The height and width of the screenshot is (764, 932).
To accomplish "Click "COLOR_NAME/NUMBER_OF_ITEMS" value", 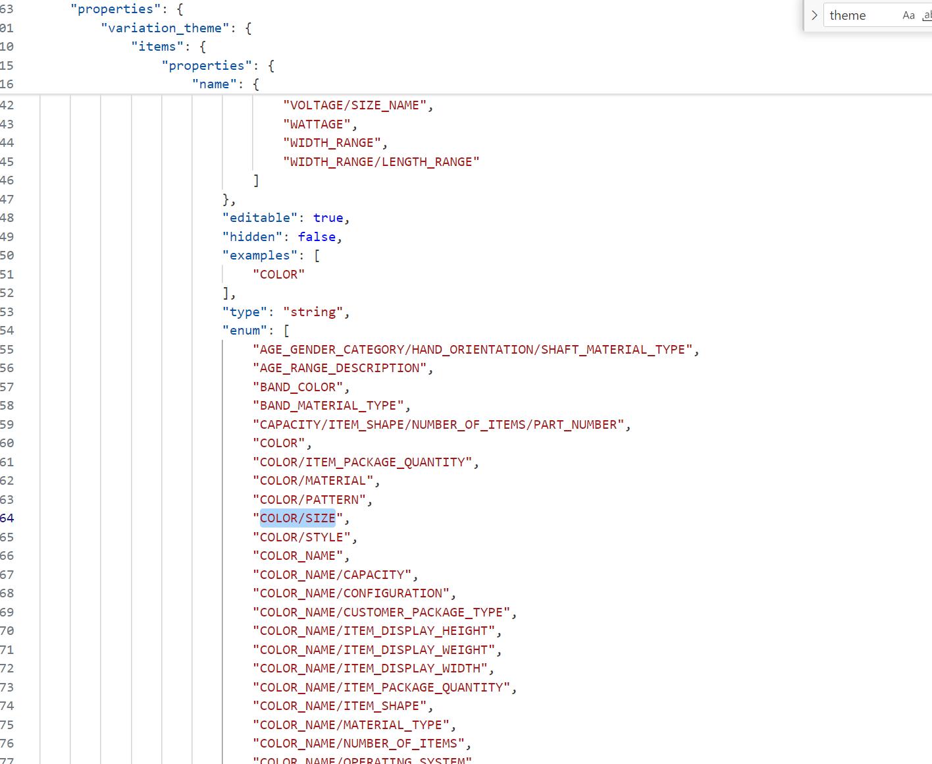I will [x=359, y=744].
